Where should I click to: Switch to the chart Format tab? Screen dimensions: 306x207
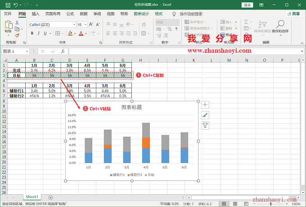click(x=158, y=14)
